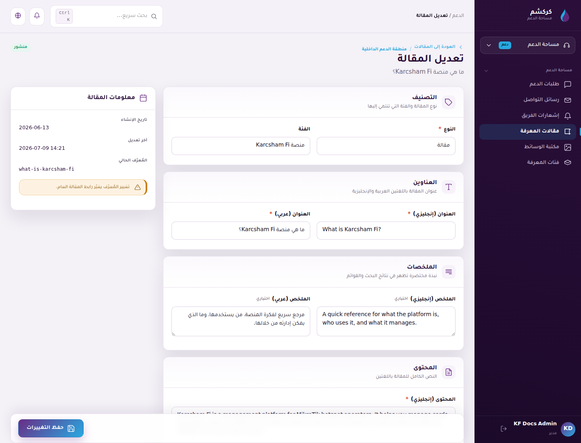Open رسائل التواصل in sidebar
The height and width of the screenshot is (443, 581).
tap(528, 100)
